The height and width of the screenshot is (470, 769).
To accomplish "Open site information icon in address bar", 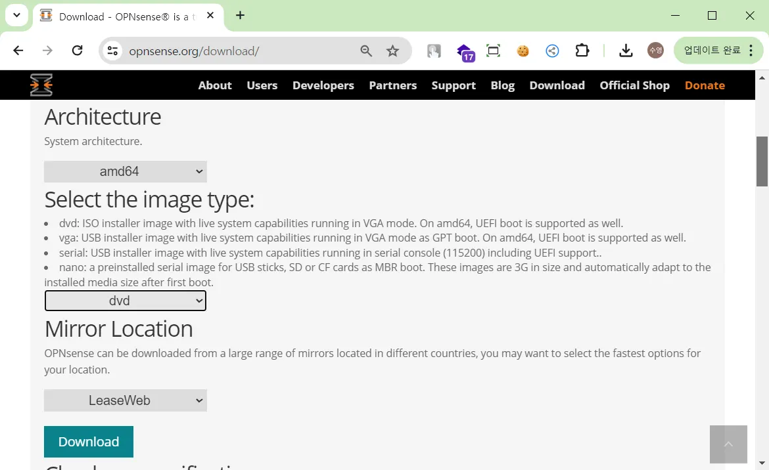I will [x=112, y=51].
